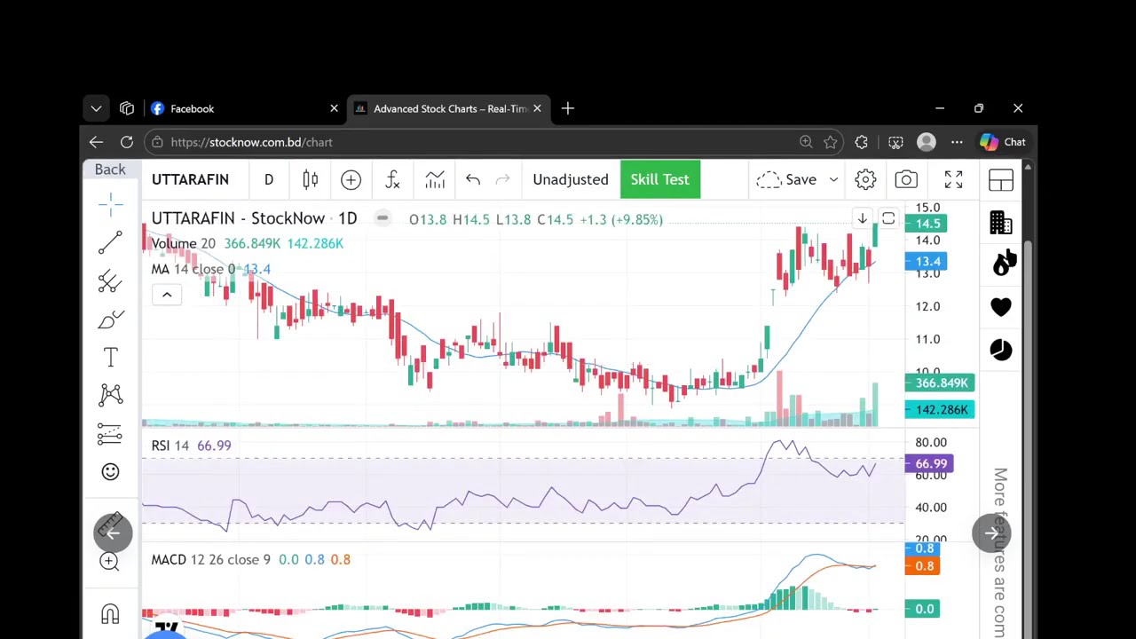Go back in browser history
The height and width of the screenshot is (639, 1136).
[96, 142]
